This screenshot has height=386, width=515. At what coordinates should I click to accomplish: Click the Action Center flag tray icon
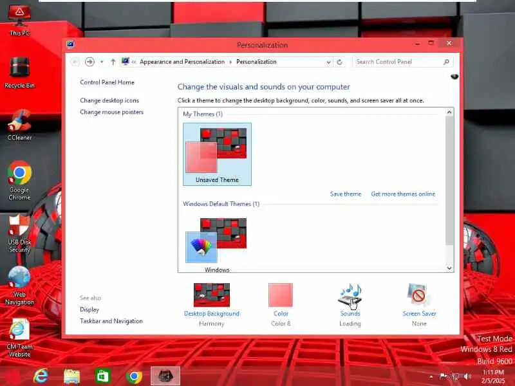(x=444, y=376)
